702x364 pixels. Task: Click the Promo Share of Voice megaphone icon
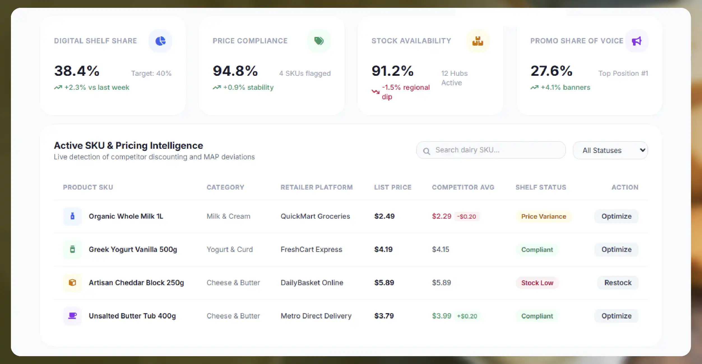[x=637, y=41]
